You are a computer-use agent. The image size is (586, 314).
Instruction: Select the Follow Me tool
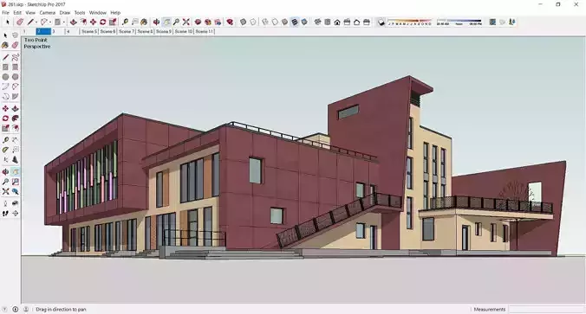point(15,119)
